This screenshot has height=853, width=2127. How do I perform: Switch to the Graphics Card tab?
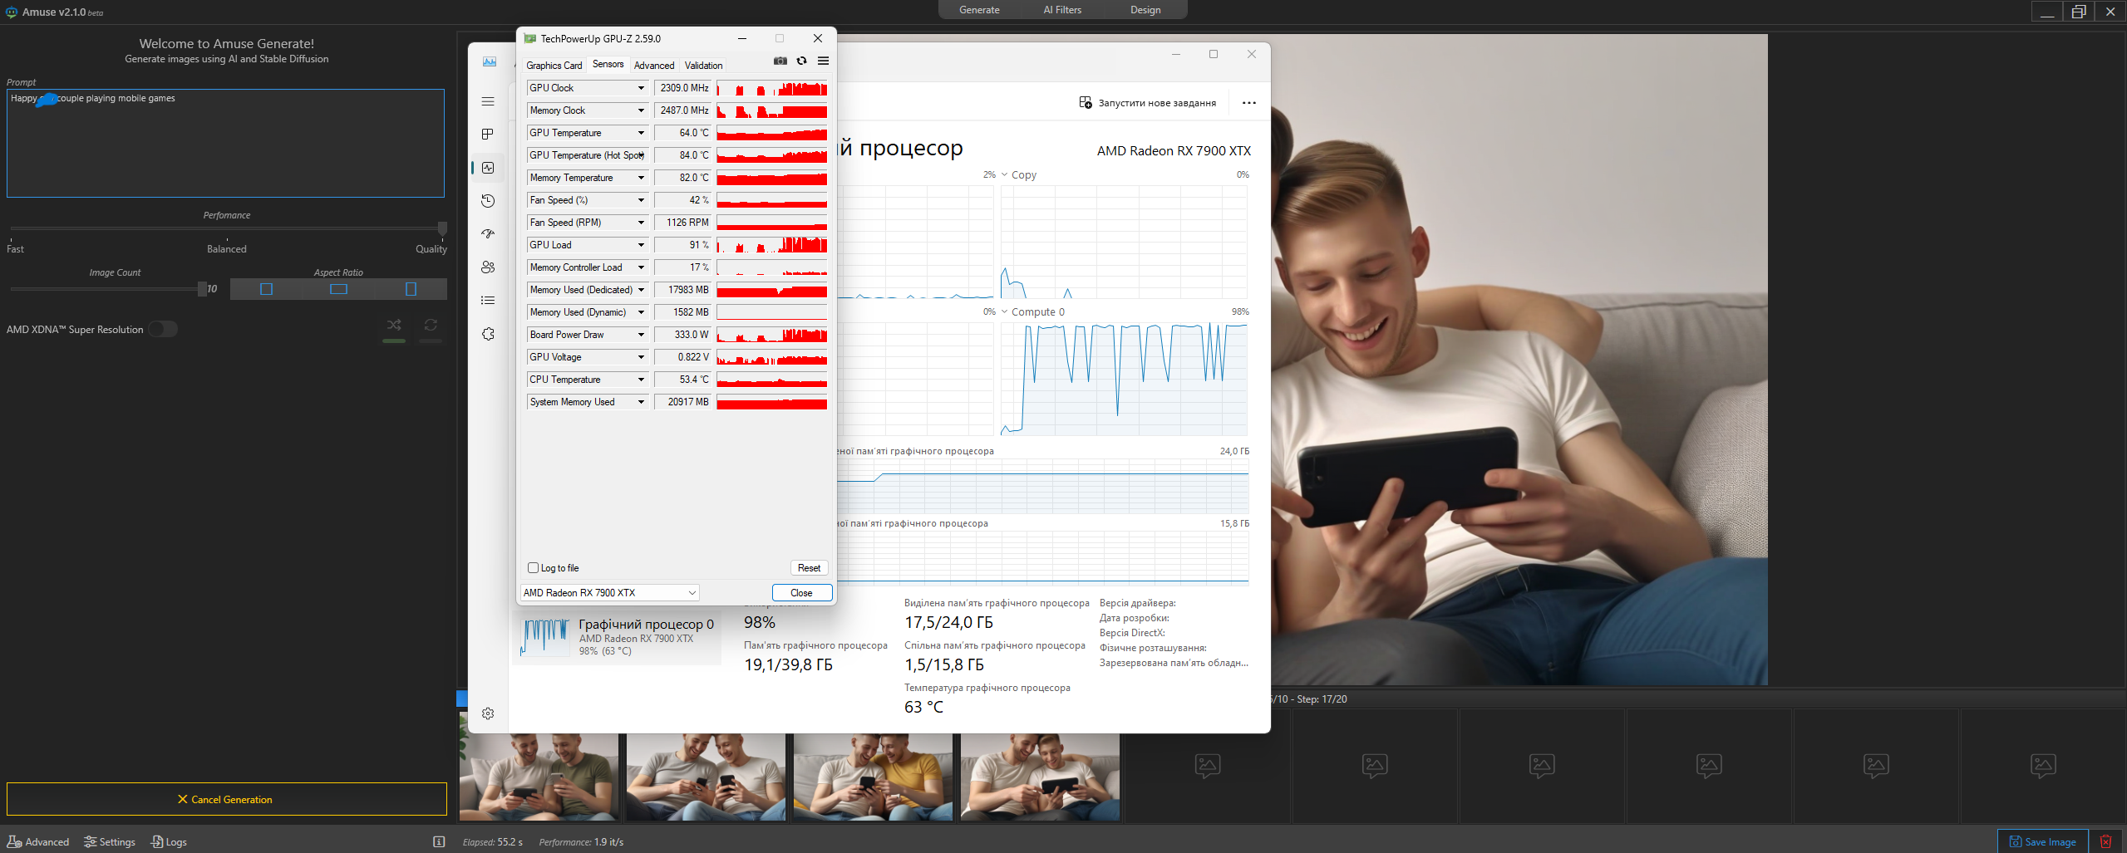pos(554,65)
